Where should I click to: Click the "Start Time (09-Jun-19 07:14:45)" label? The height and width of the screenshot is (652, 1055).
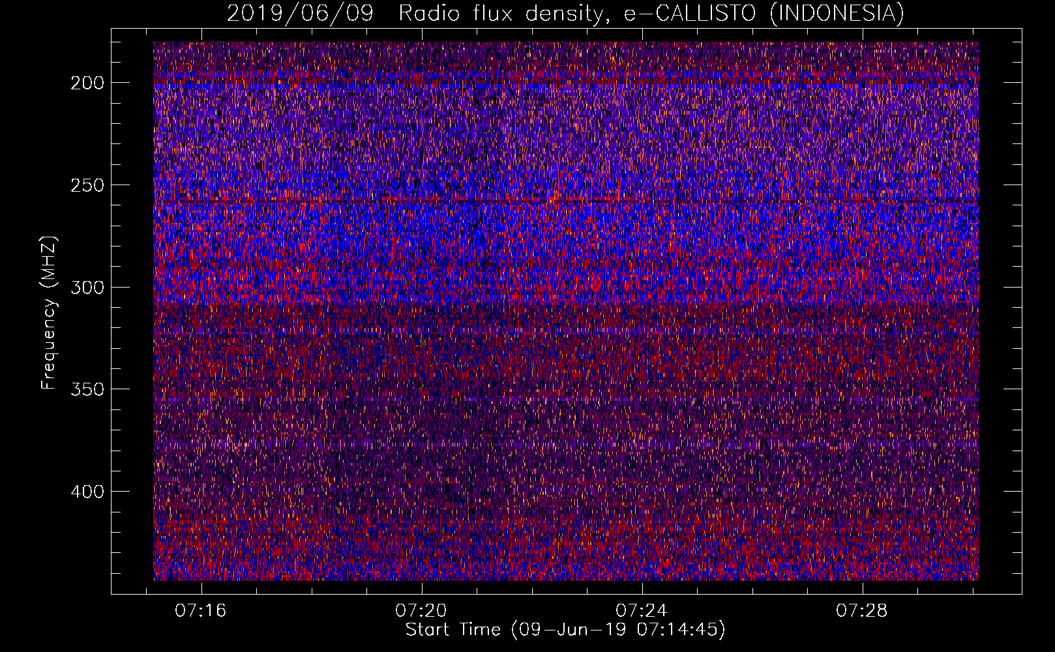565,630
